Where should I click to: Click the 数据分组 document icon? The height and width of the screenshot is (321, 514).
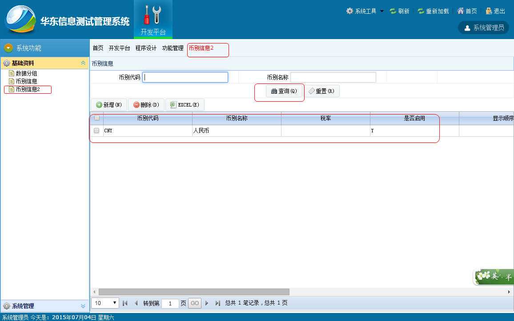(x=12, y=73)
